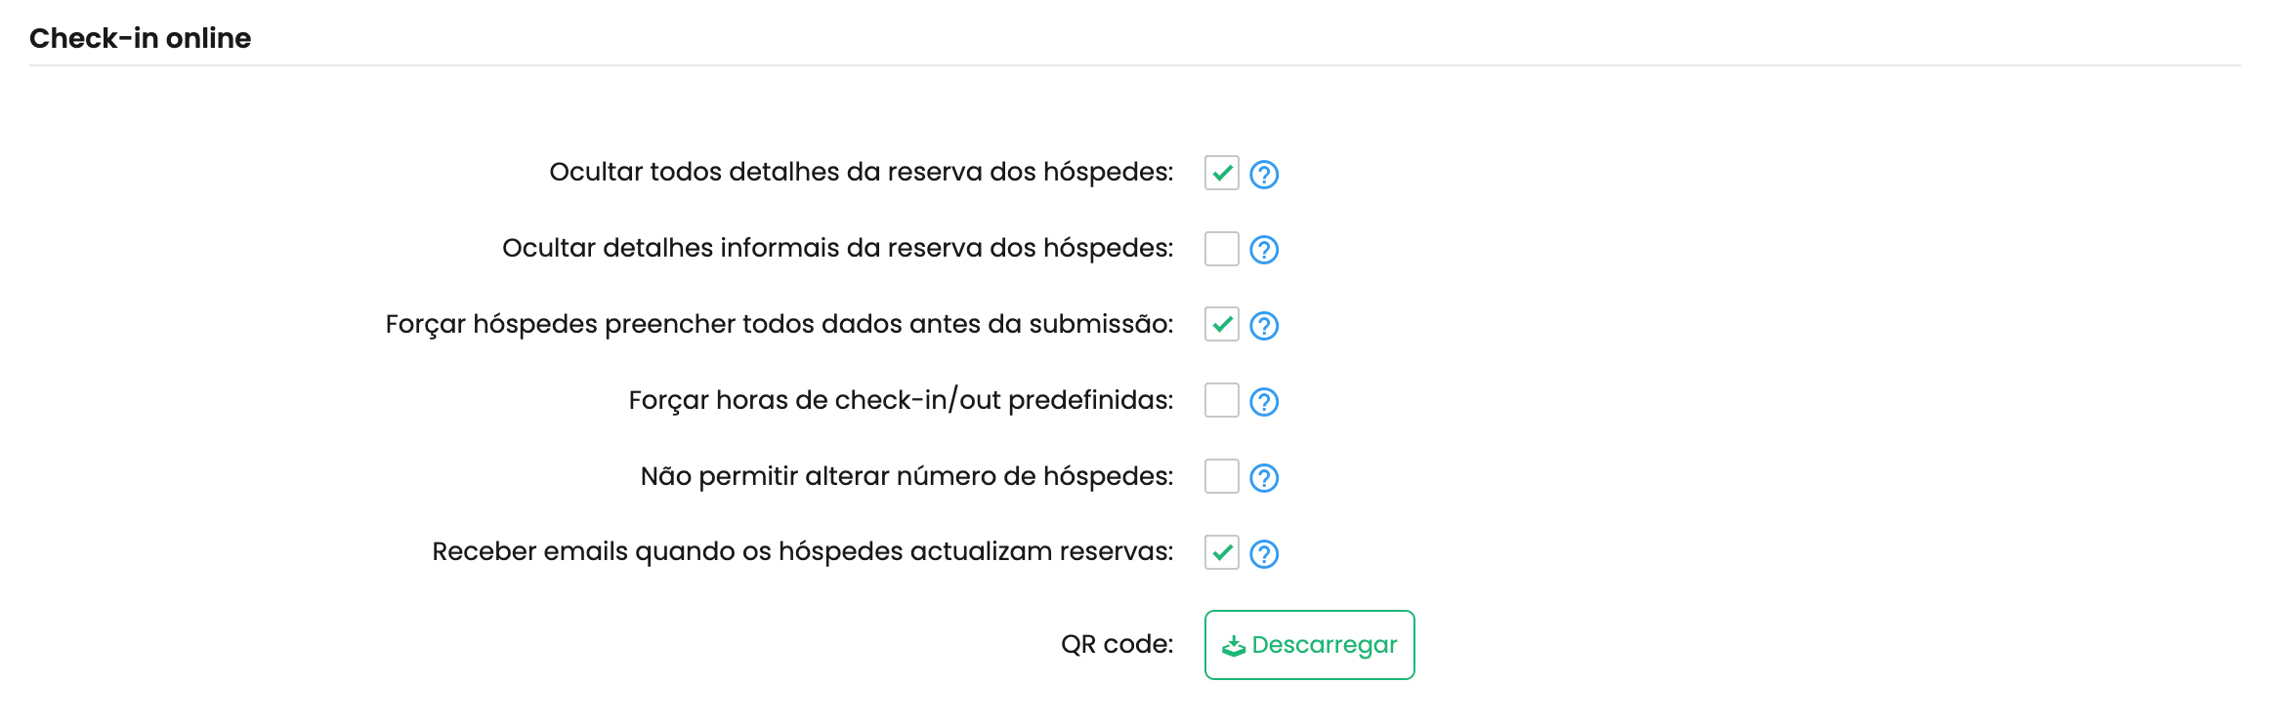Disable 'Forçar hóspedes preencher todos dados' checkbox
This screenshot has width=2278, height=724.
click(x=1221, y=324)
